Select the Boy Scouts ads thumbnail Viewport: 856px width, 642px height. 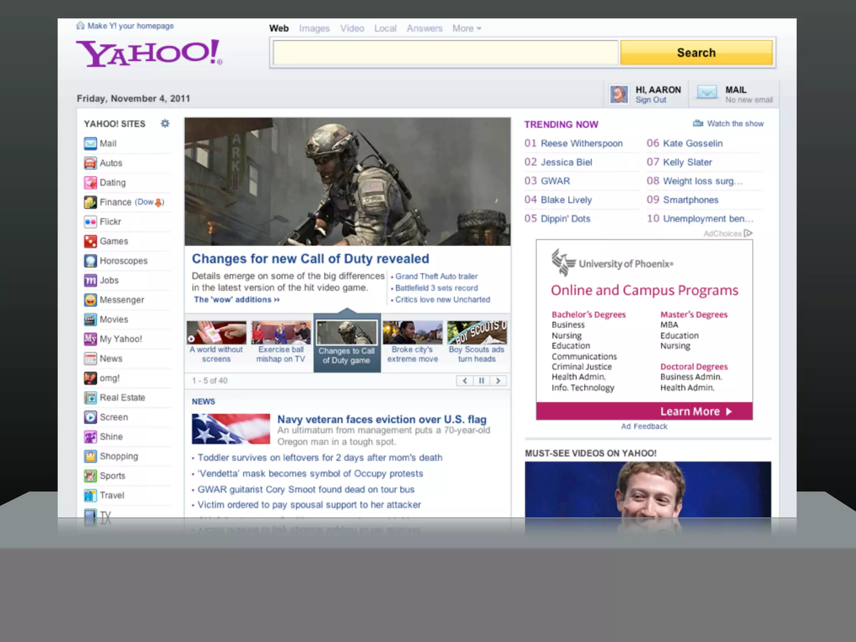click(x=476, y=333)
